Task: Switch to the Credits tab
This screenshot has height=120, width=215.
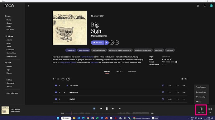Action: tap(119, 72)
